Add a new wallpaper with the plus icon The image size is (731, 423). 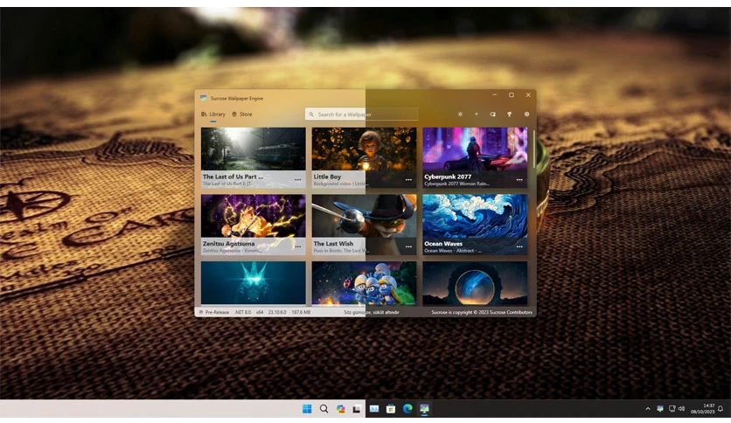(477, 114)
